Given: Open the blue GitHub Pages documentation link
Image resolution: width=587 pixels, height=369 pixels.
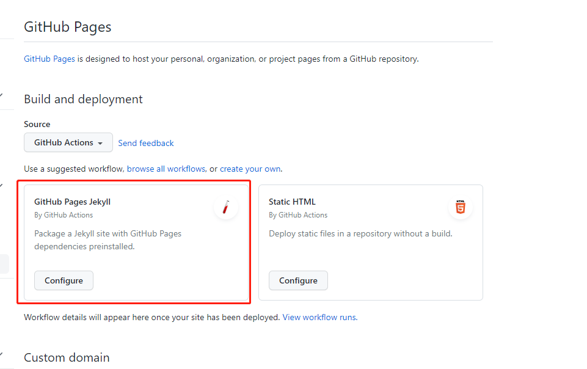Looking at the screenshot, I should [49, 59].
